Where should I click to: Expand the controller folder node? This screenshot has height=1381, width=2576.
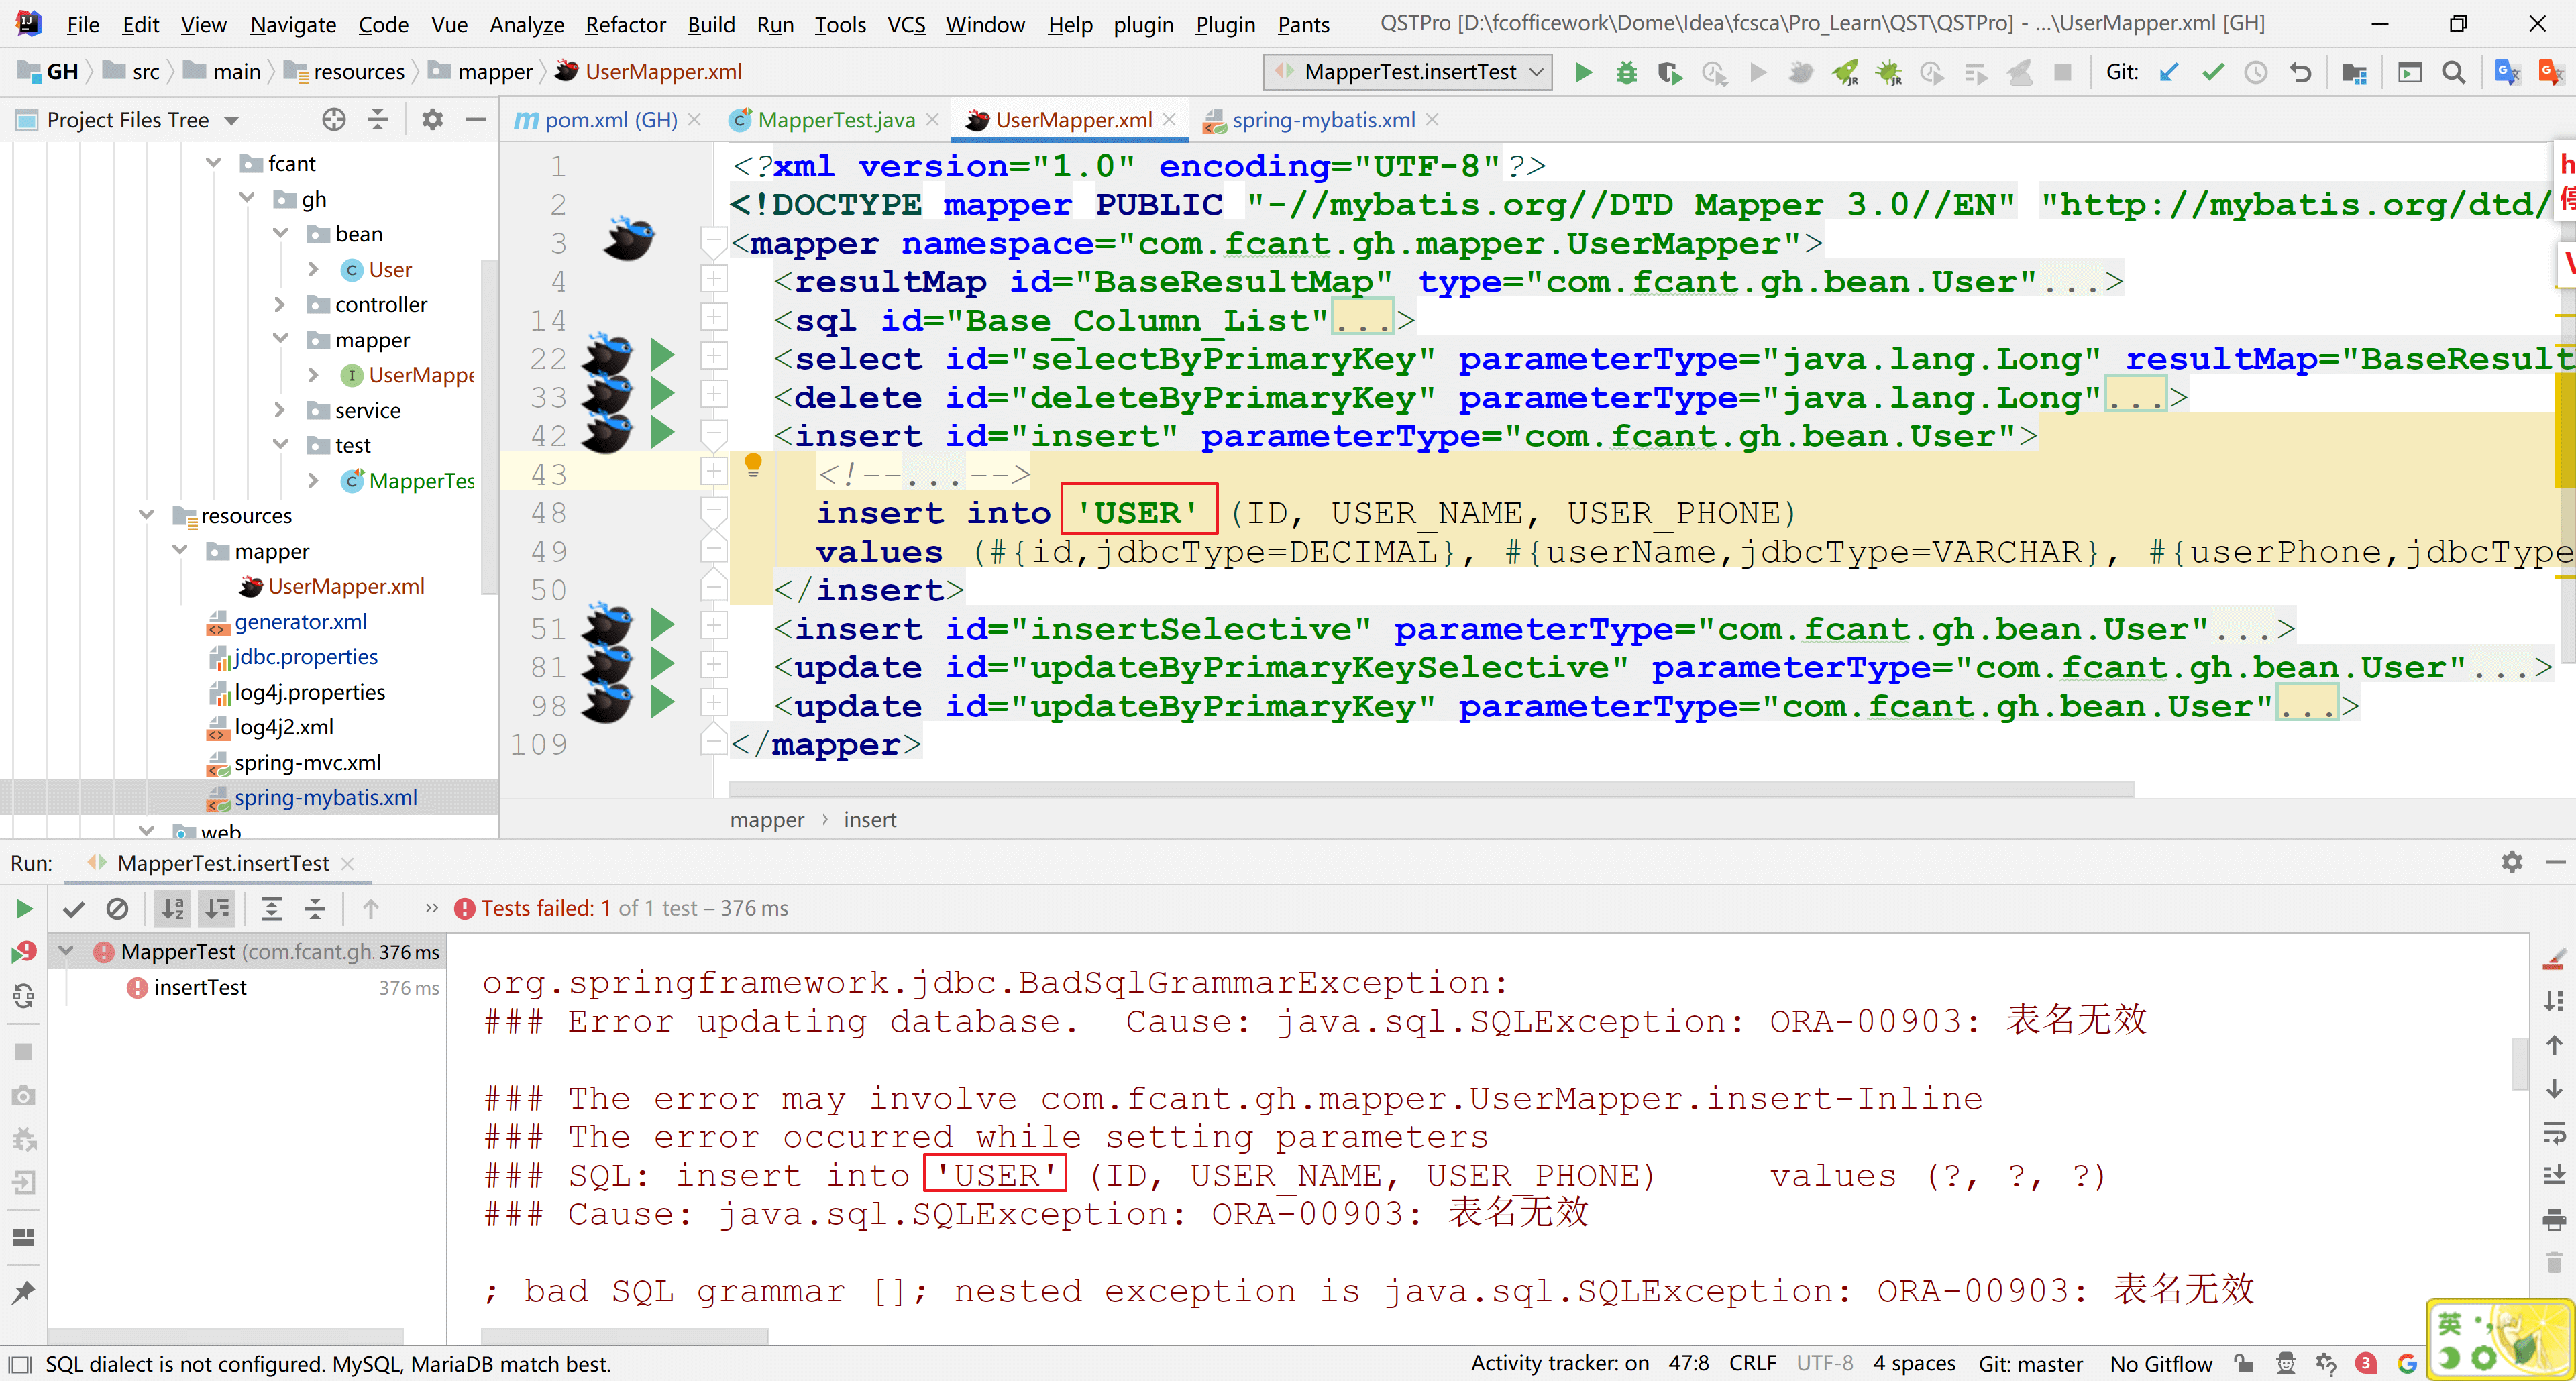tap(280, 304)
